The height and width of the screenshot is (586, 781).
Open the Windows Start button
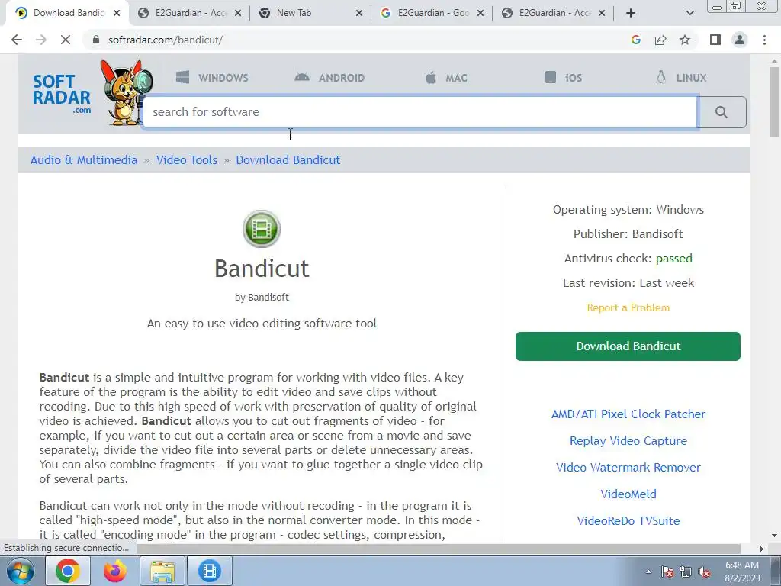coord(20,571)
